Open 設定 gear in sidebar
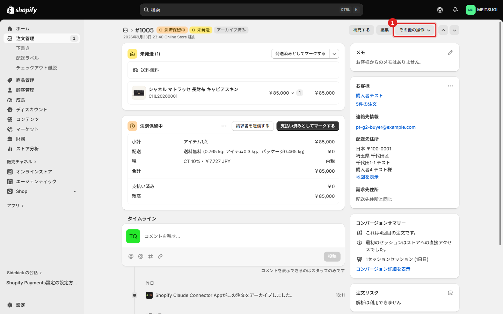The width and height of the screenshot is (503, 314). [10, 305]
